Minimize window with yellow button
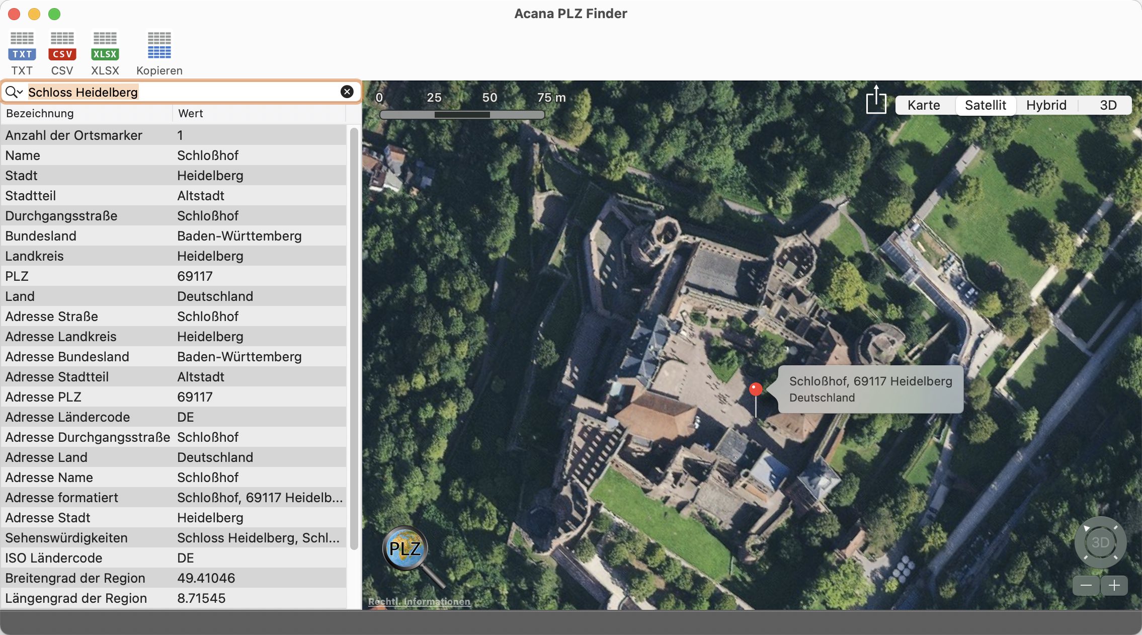Screen dimensions: 1142x635 tap(34, 14)
